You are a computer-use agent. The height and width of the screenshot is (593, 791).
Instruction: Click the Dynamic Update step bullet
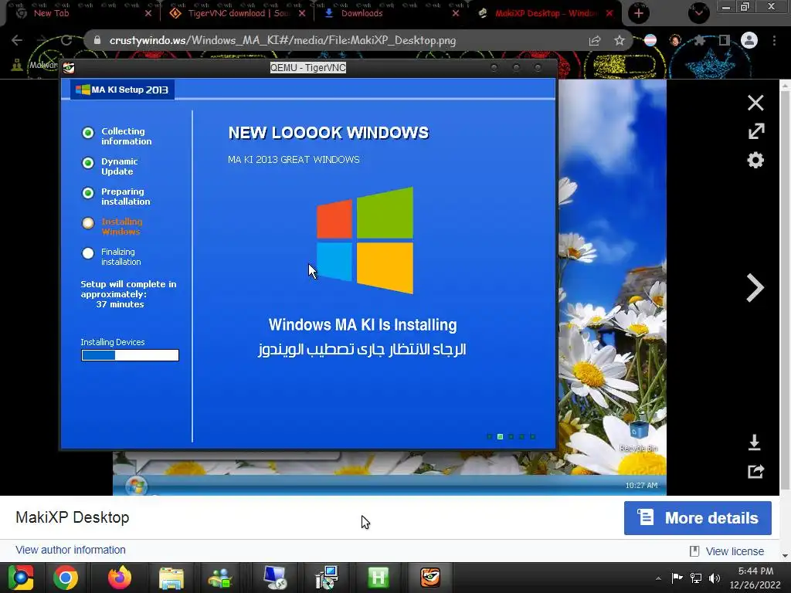pyautogui.click(x=88, y=163)
